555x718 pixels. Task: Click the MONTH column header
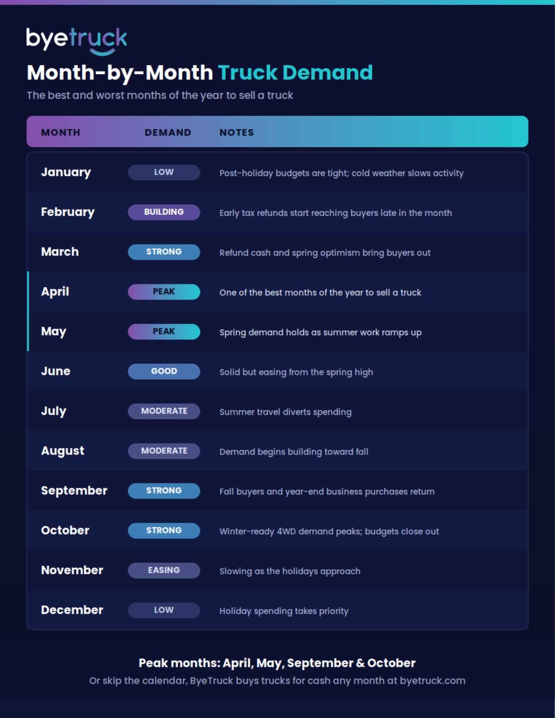[x=61, y=133]
